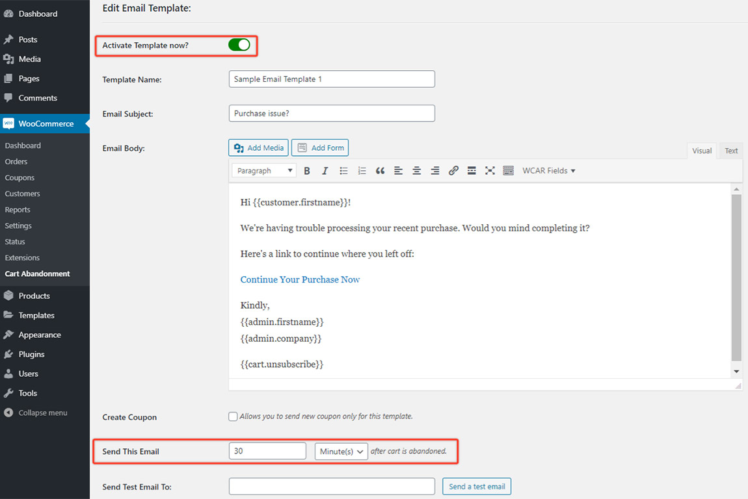Open the Posts admin menu

pyautogui.click(x=45, y=40)
